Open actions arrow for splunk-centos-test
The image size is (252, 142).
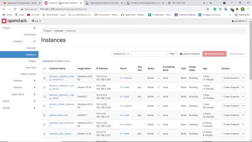[x=243, y=115]
